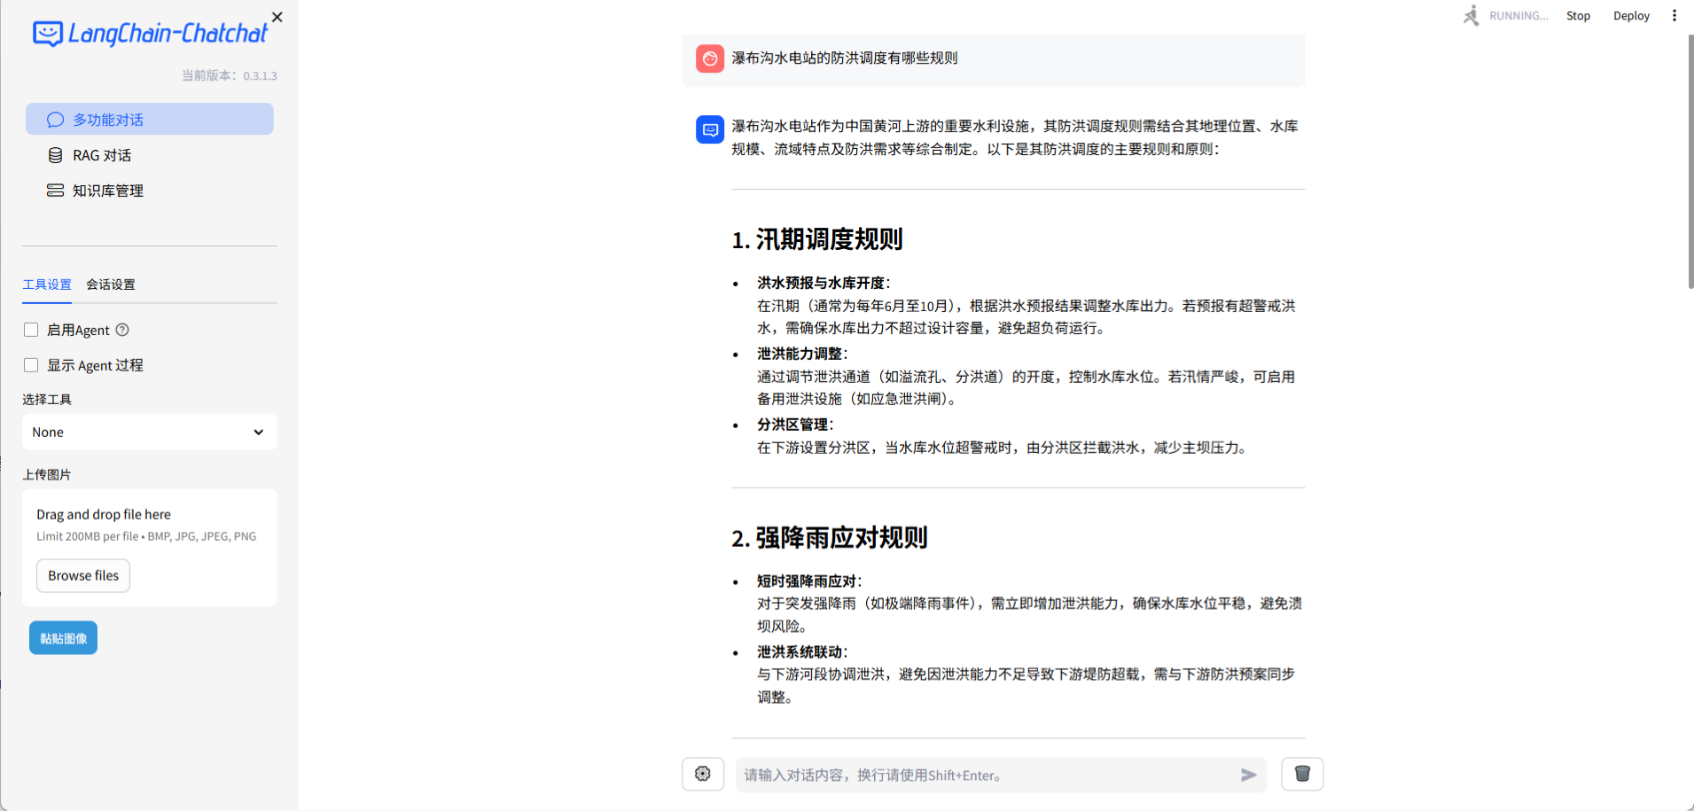Click the heading 1. 汛期调度规则

coord(817,239)
